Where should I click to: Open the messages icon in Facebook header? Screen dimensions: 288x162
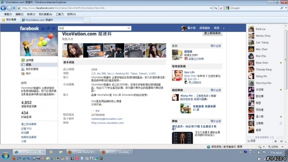[x=48, y=28]
